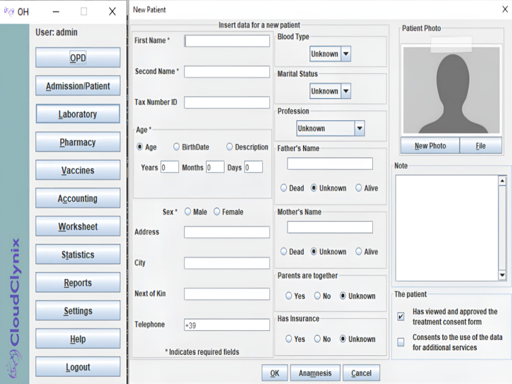This screenshot has width=512, height=384.
Task: Click into the Address field
Action: tap(227, 232)
